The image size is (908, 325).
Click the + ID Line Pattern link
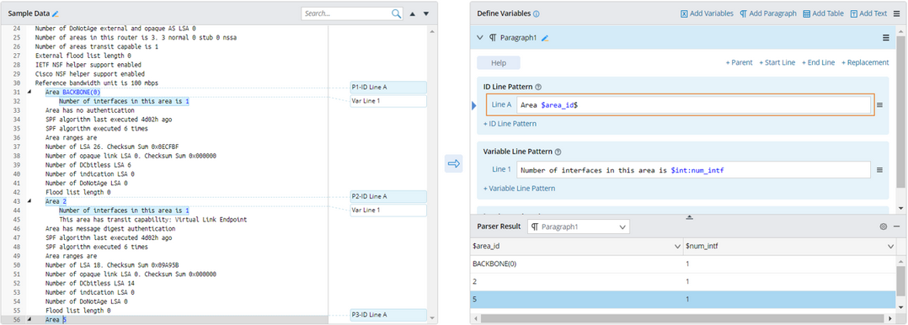510,124
